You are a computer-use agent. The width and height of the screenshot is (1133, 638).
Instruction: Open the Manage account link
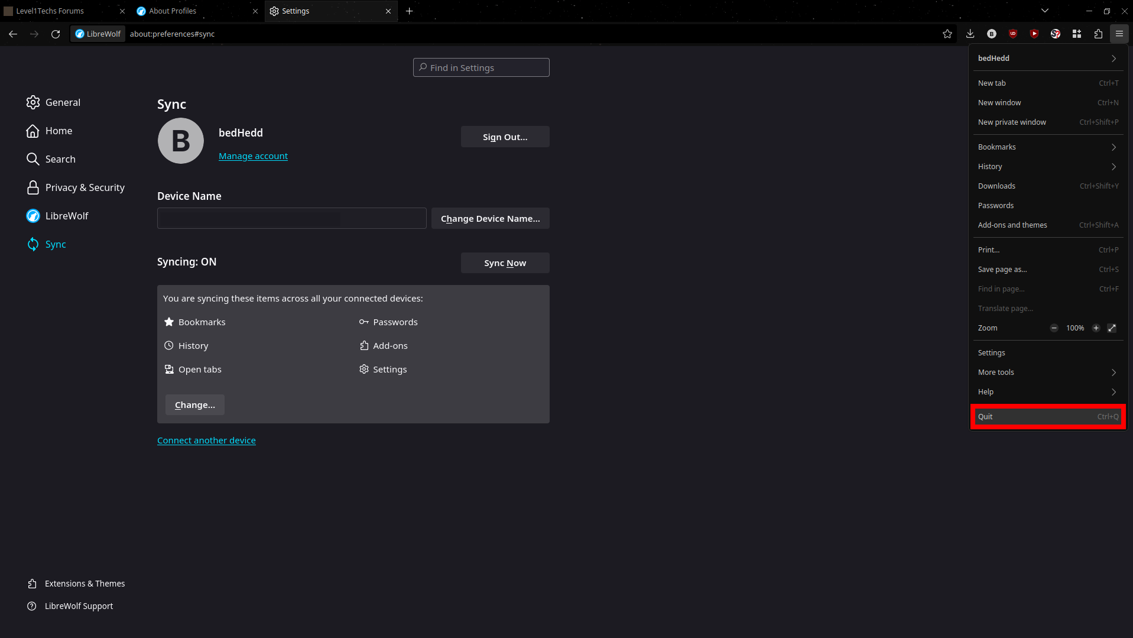click(253, 156)
